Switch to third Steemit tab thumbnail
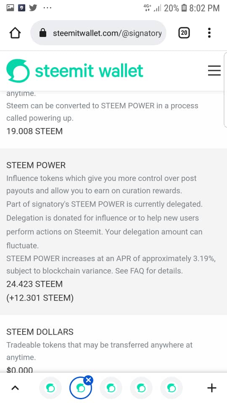 (x=111, y=388)
